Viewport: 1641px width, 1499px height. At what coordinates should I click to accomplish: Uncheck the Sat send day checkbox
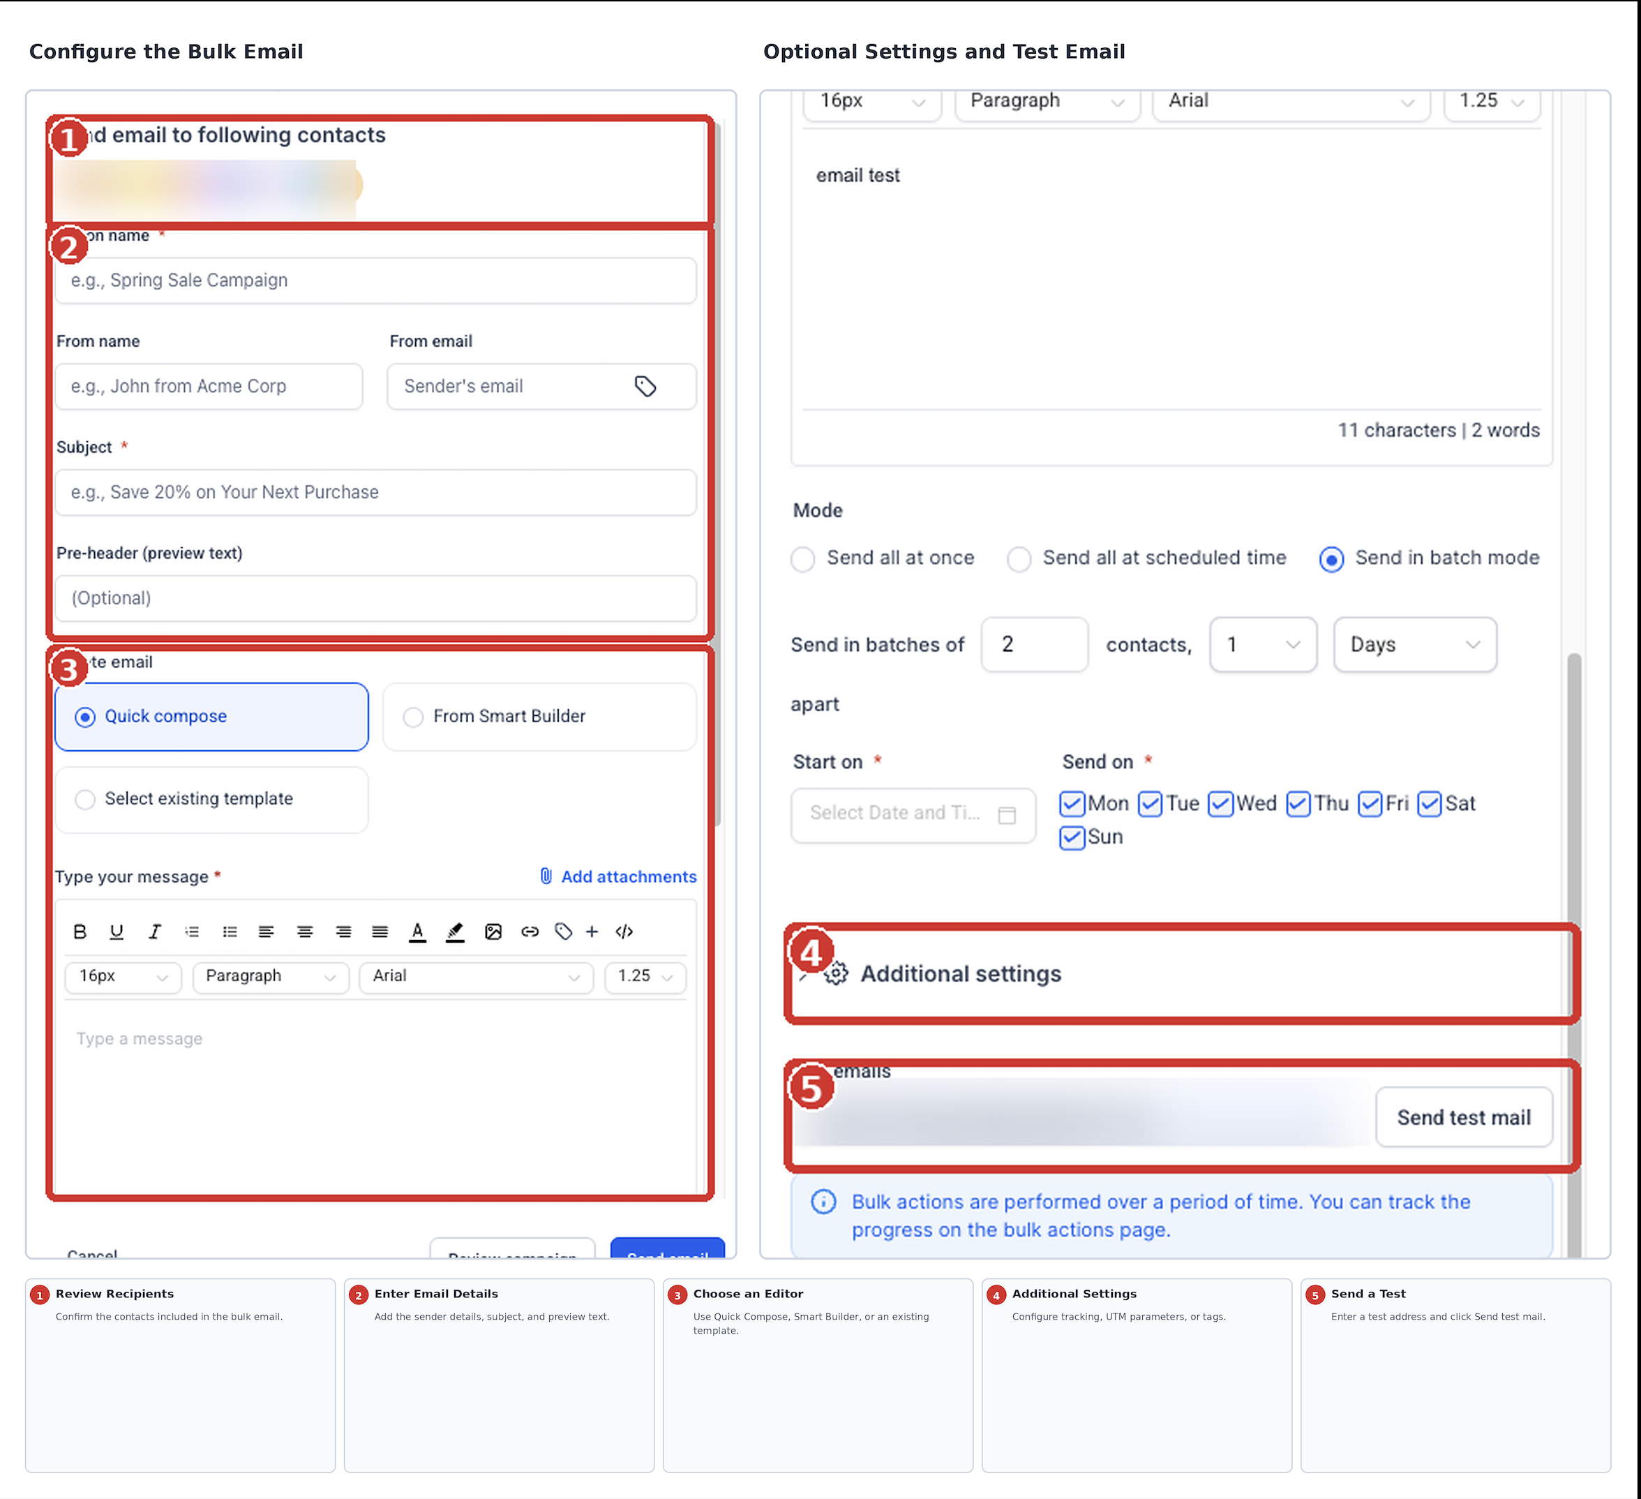[x=1430, y=804]
